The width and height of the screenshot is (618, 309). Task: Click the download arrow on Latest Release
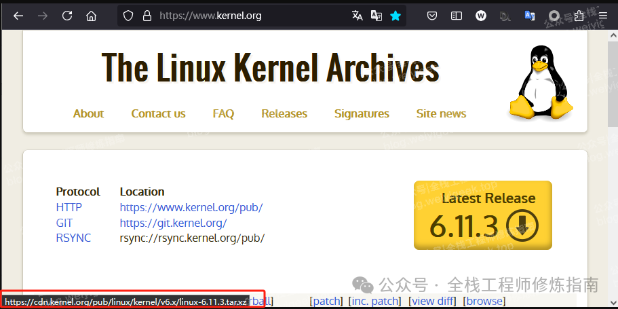point(522,226)
